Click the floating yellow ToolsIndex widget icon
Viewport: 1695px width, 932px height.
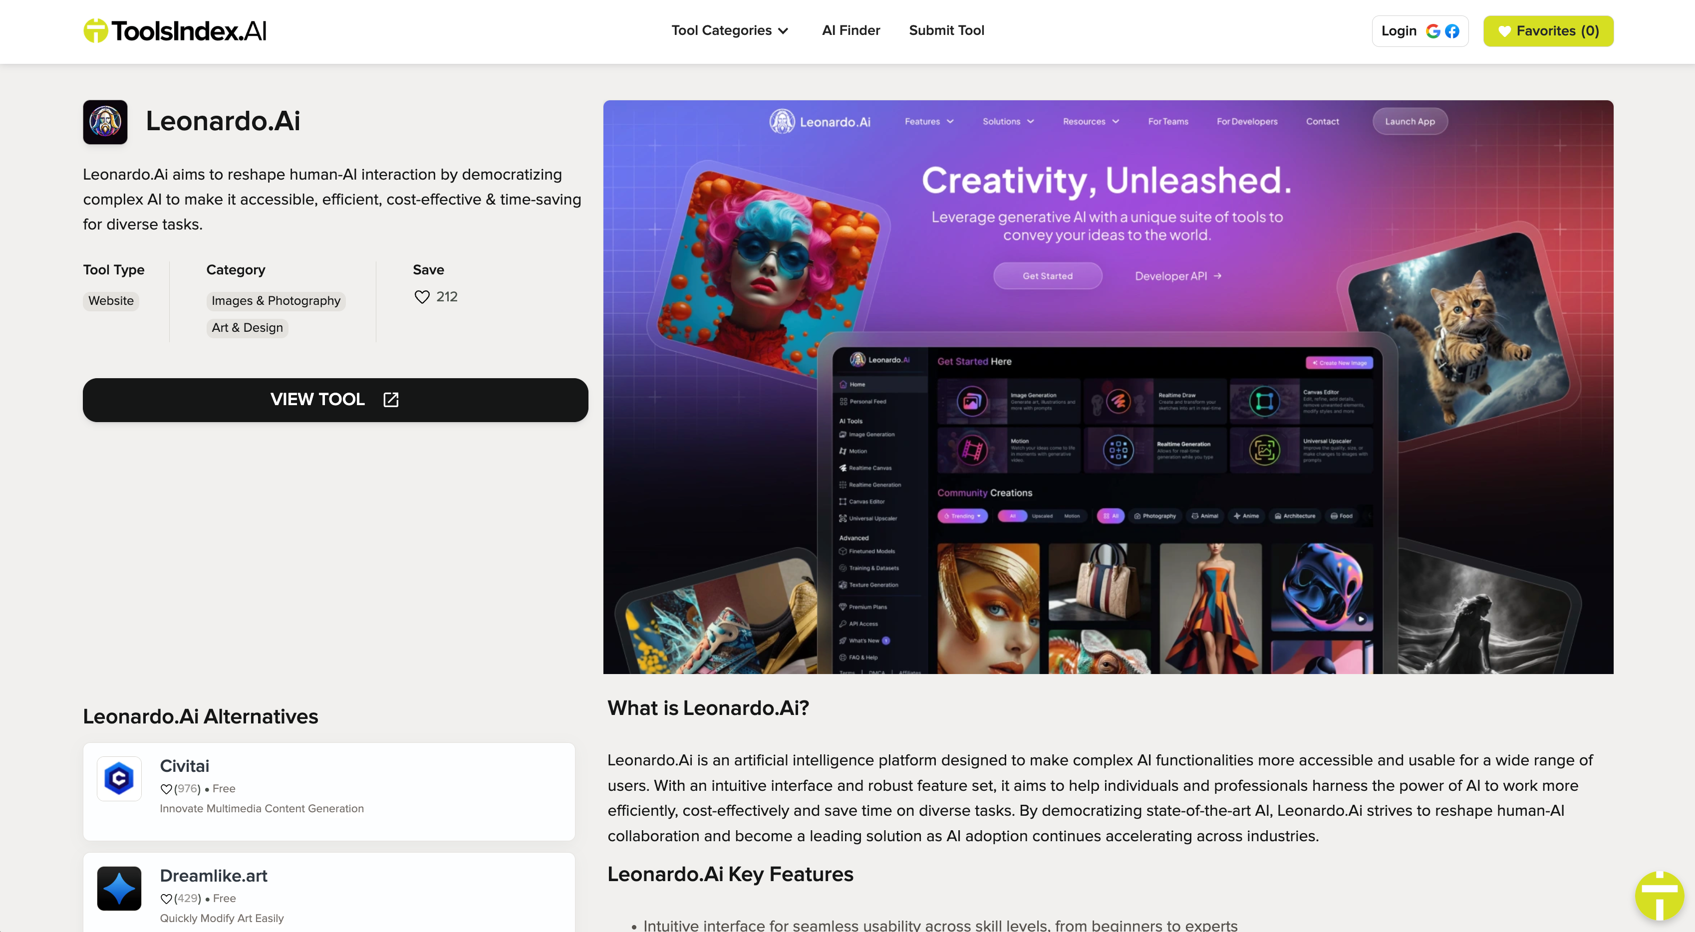(x=1659, y=895)
